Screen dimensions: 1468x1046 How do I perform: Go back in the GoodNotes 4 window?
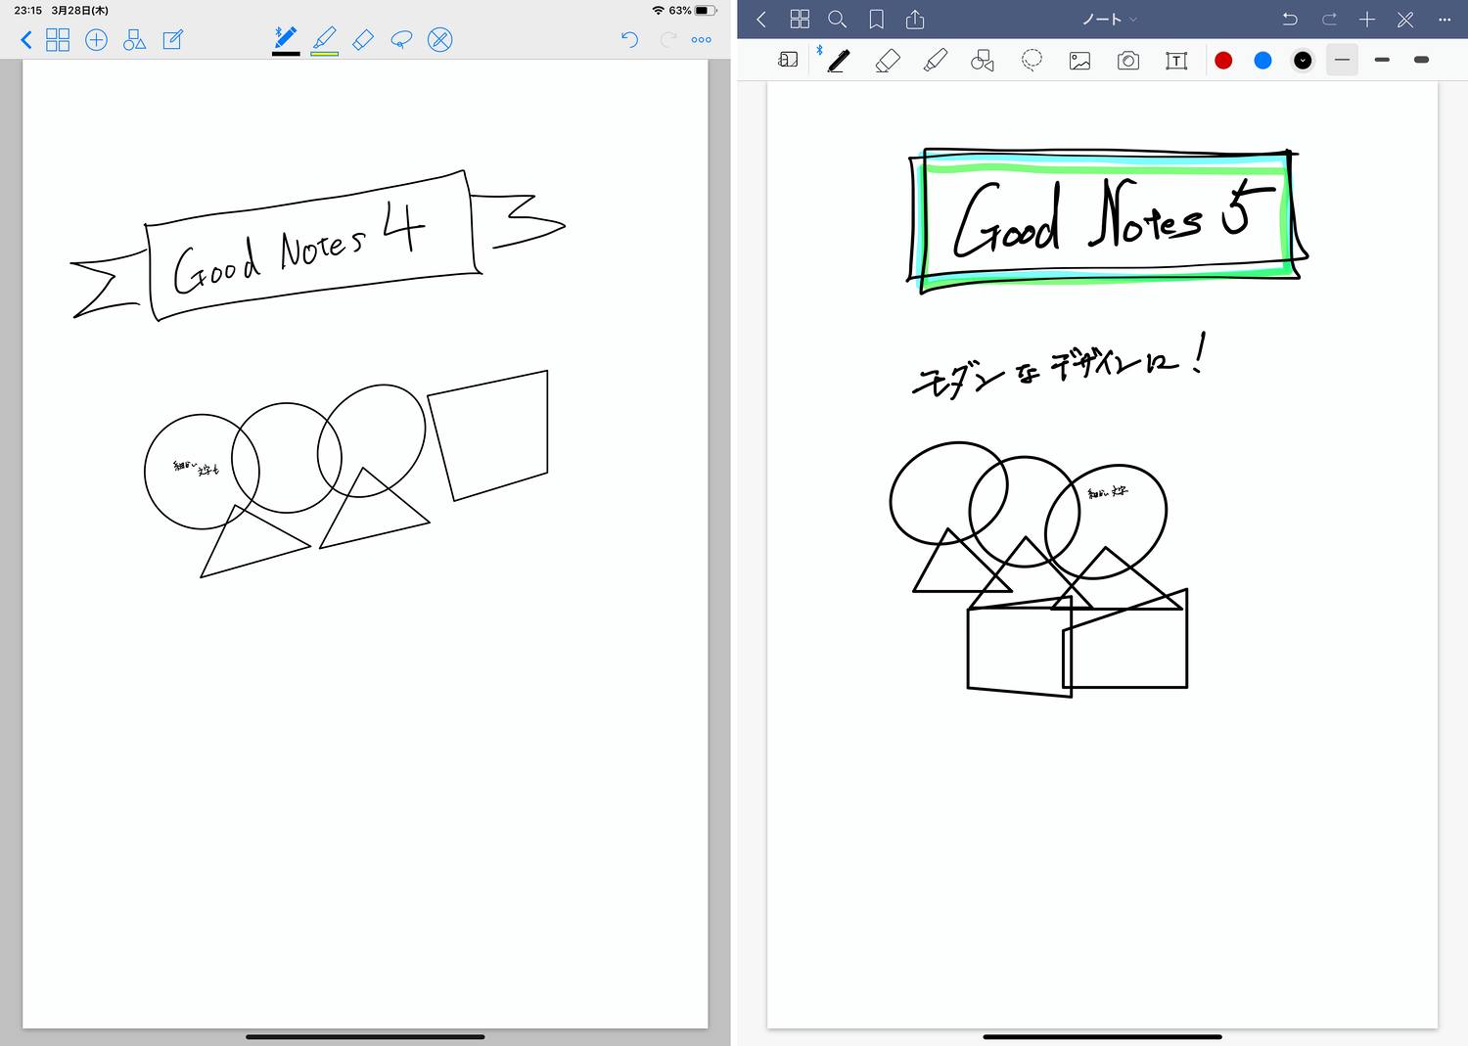point(26,40)
